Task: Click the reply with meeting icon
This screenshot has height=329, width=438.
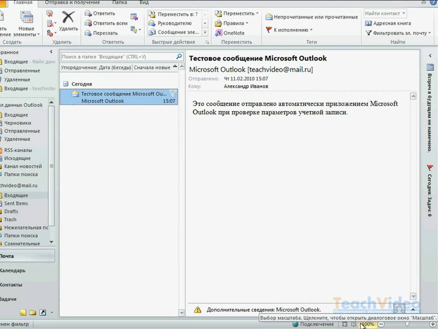Action: pyautogui.click(x=134, y=16)
